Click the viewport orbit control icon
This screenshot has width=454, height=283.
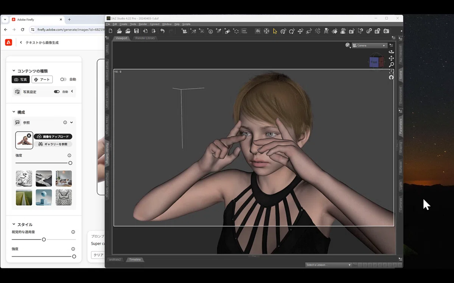tap(391, 52)
